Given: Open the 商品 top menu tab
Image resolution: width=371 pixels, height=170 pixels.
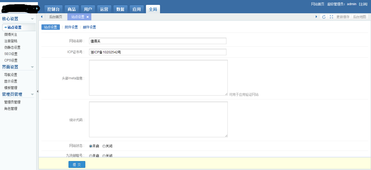Looking at the screenshot, I should tap(72, 9).
